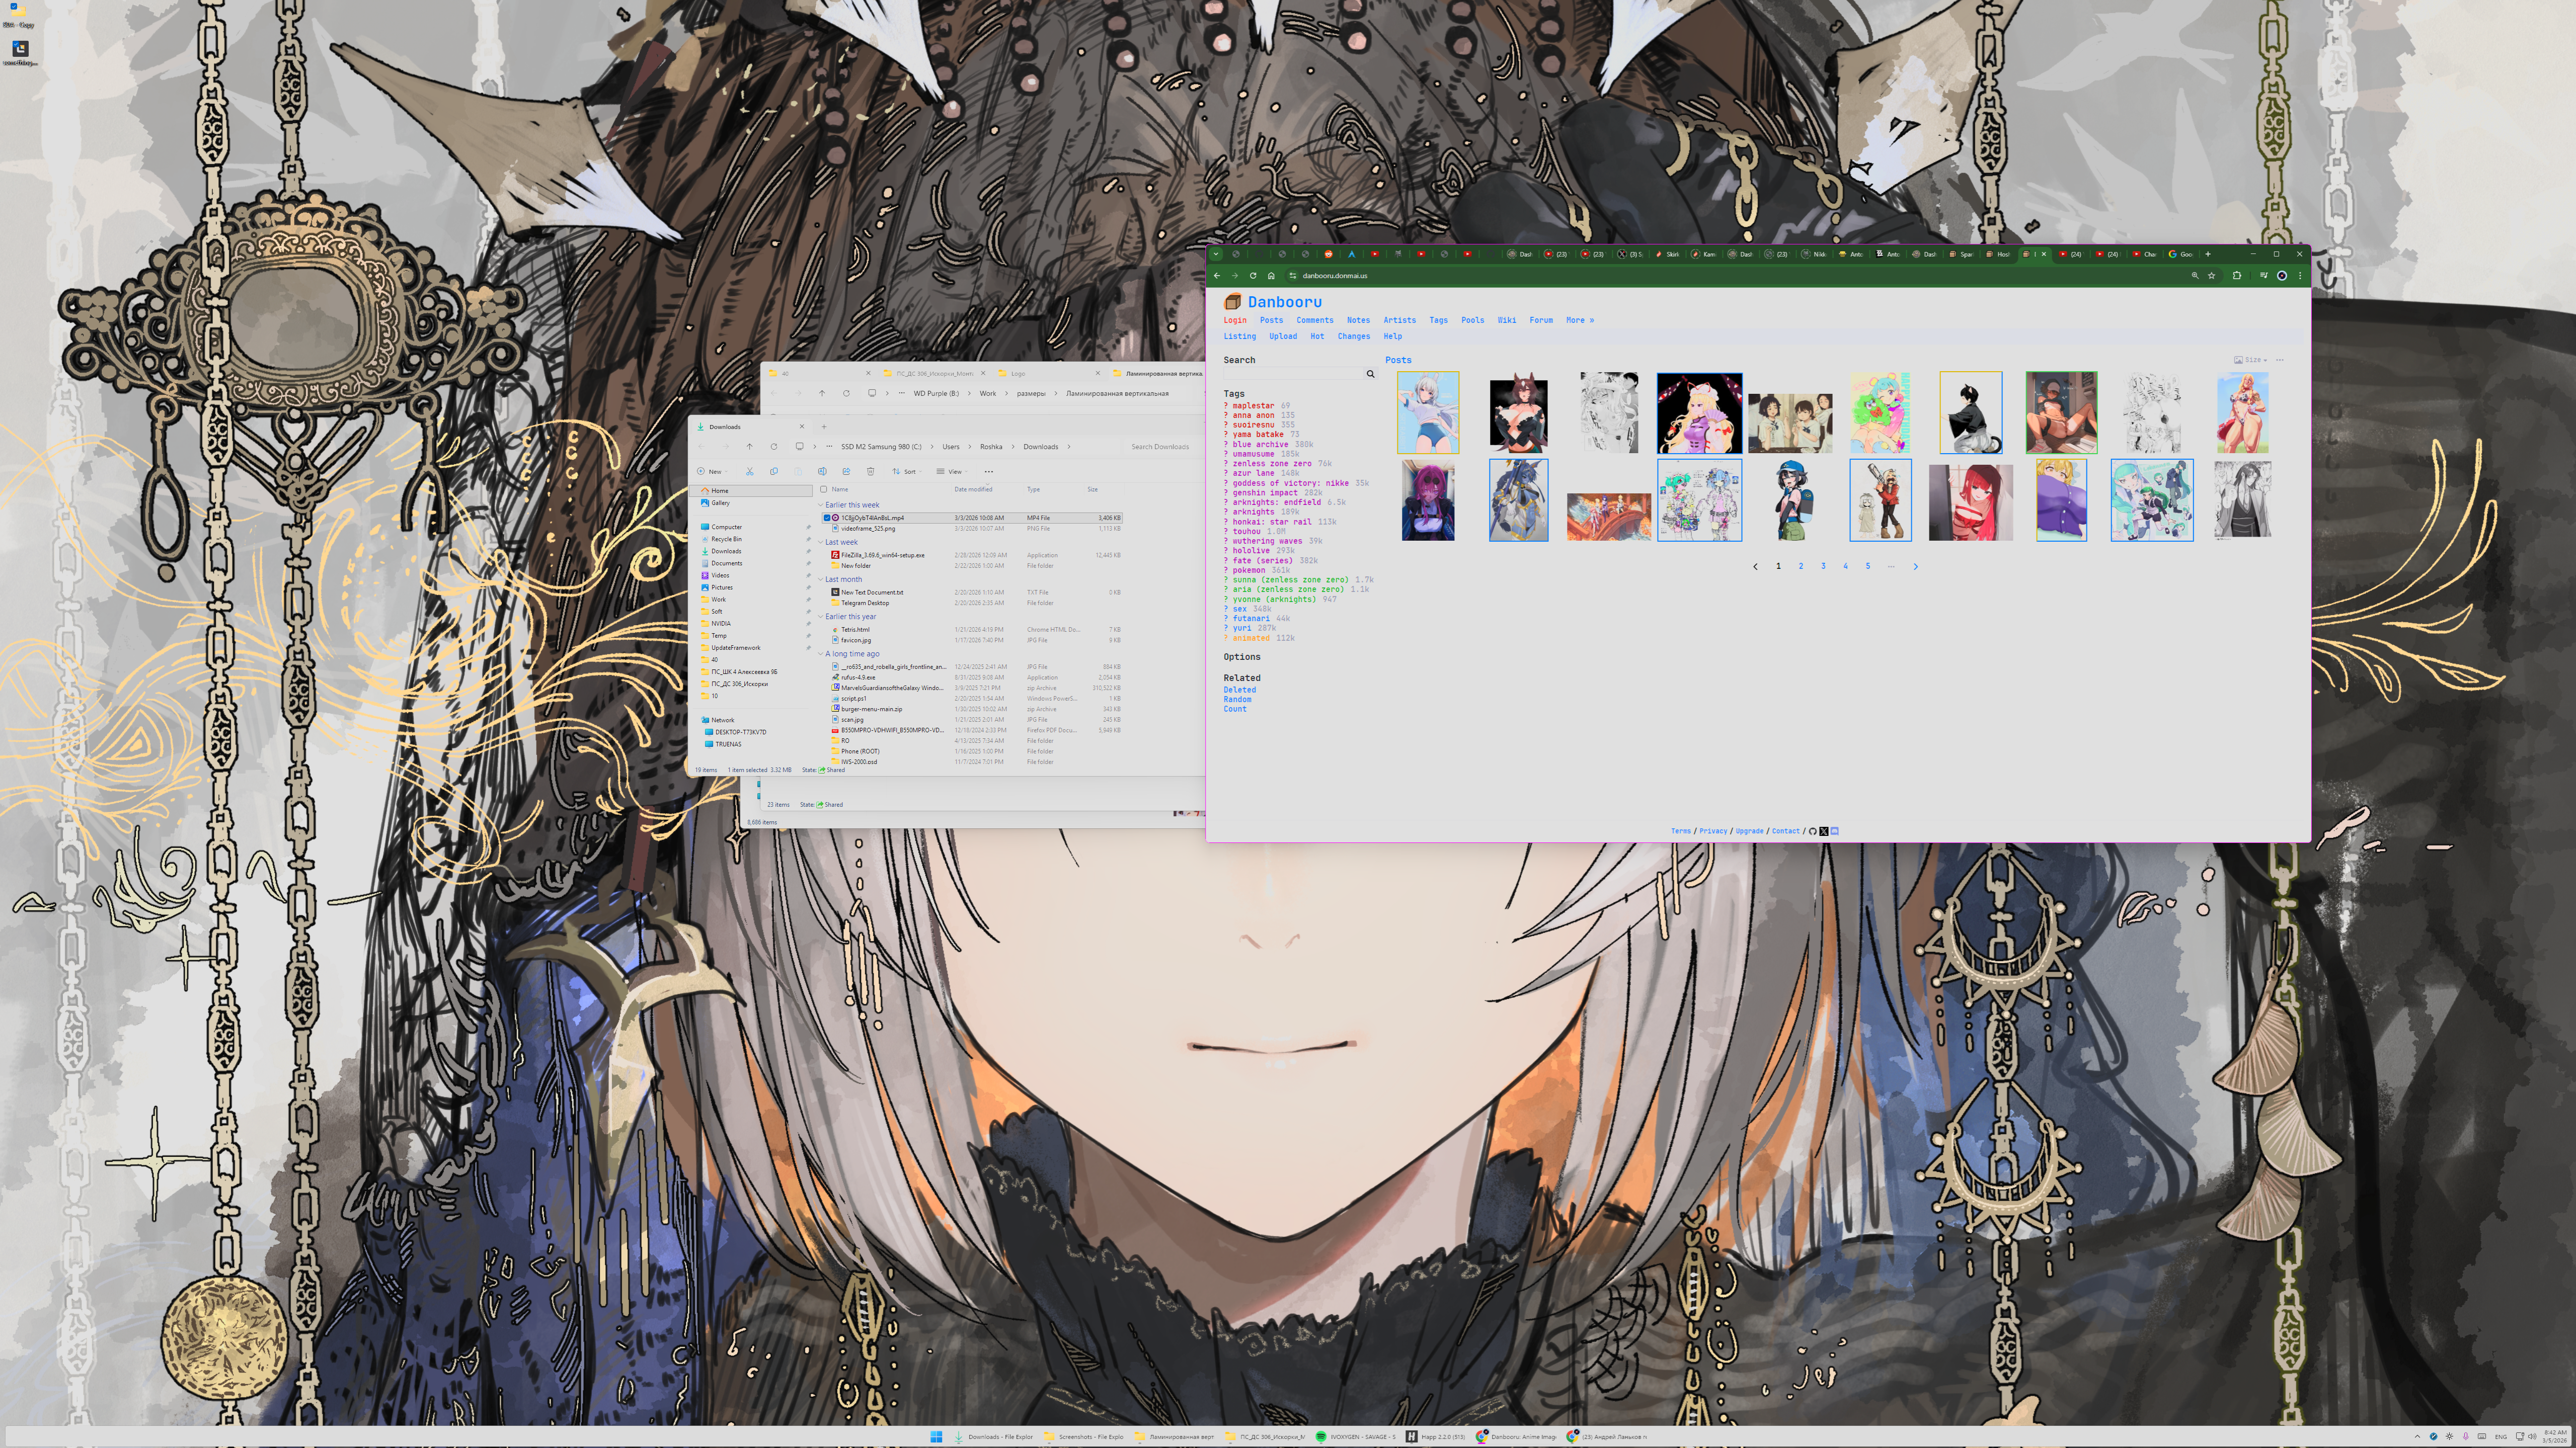Screen dimensions: 2576x1448
Task: Reload the Danbooru page
Action: (1253, 276)
